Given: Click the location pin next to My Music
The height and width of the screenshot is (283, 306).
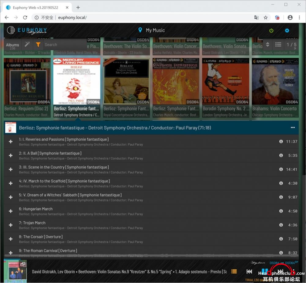Looking at the screenshot, I should [x=140, y=30].
